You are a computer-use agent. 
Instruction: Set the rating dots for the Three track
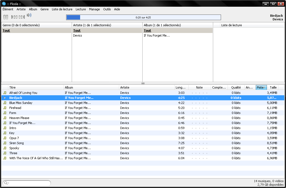click(x=199, y=153)
